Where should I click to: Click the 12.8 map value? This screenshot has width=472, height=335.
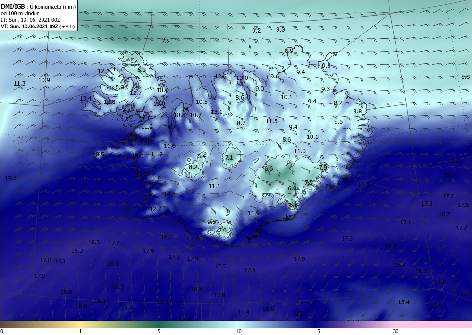point(110,102)
